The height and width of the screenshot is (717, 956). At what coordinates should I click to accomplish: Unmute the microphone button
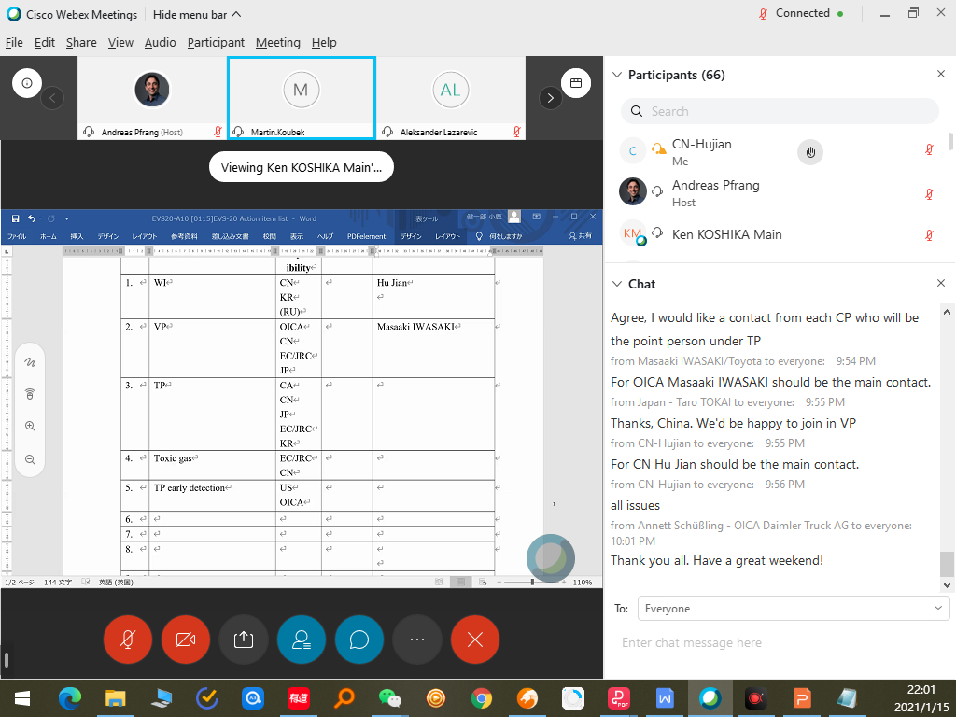(128, 640)
